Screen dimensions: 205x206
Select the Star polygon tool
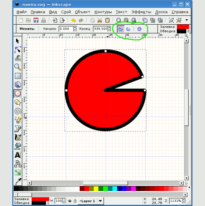pyautogui.click(x=18, y=102)
